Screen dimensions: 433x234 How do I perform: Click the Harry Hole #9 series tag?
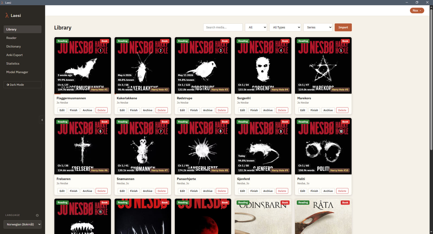click(280, 170)
